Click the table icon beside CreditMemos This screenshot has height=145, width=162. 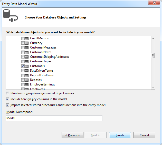pyautogui.click(x=27, y=38)
